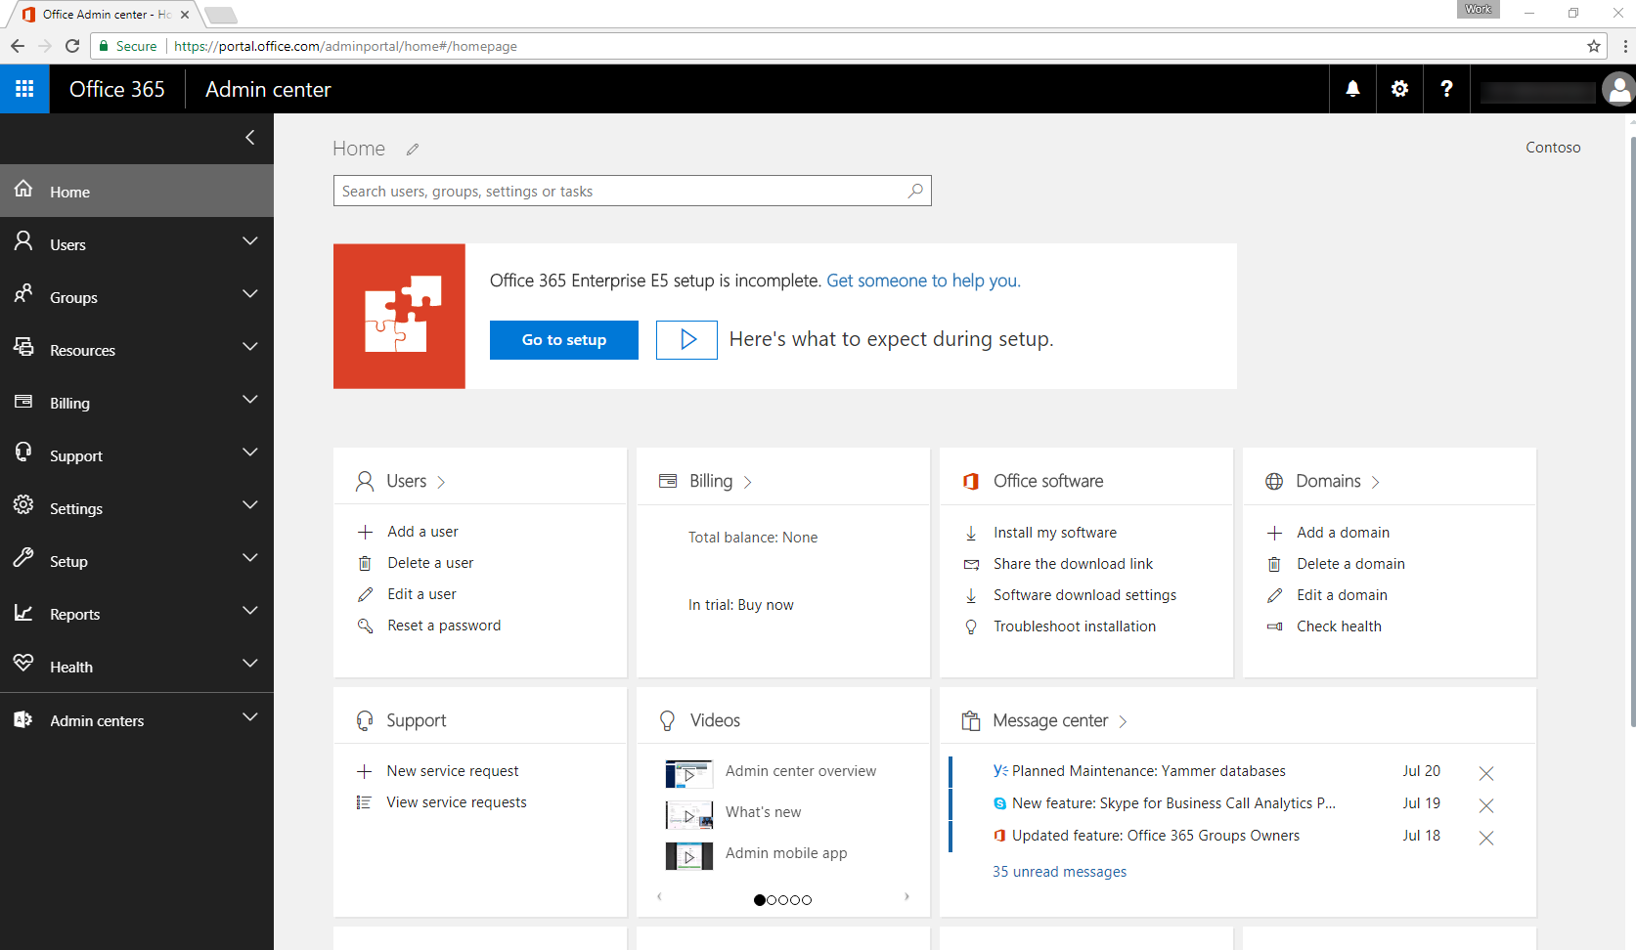Image resolution: width=1636 pixels, height=950 pixels.
Task: Click the Go to setup button
Action: (564, 340)
